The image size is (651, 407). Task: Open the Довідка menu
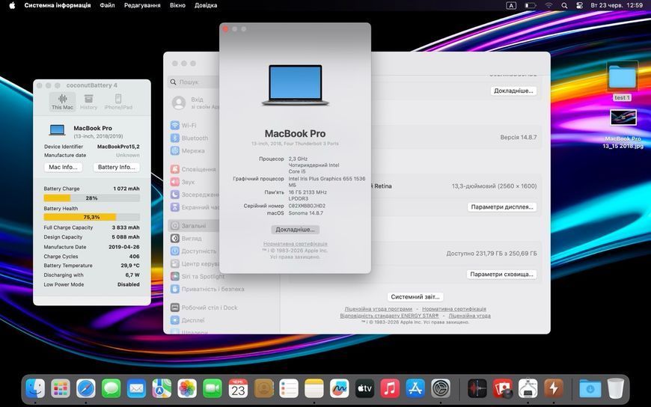(x=206, y=5)
